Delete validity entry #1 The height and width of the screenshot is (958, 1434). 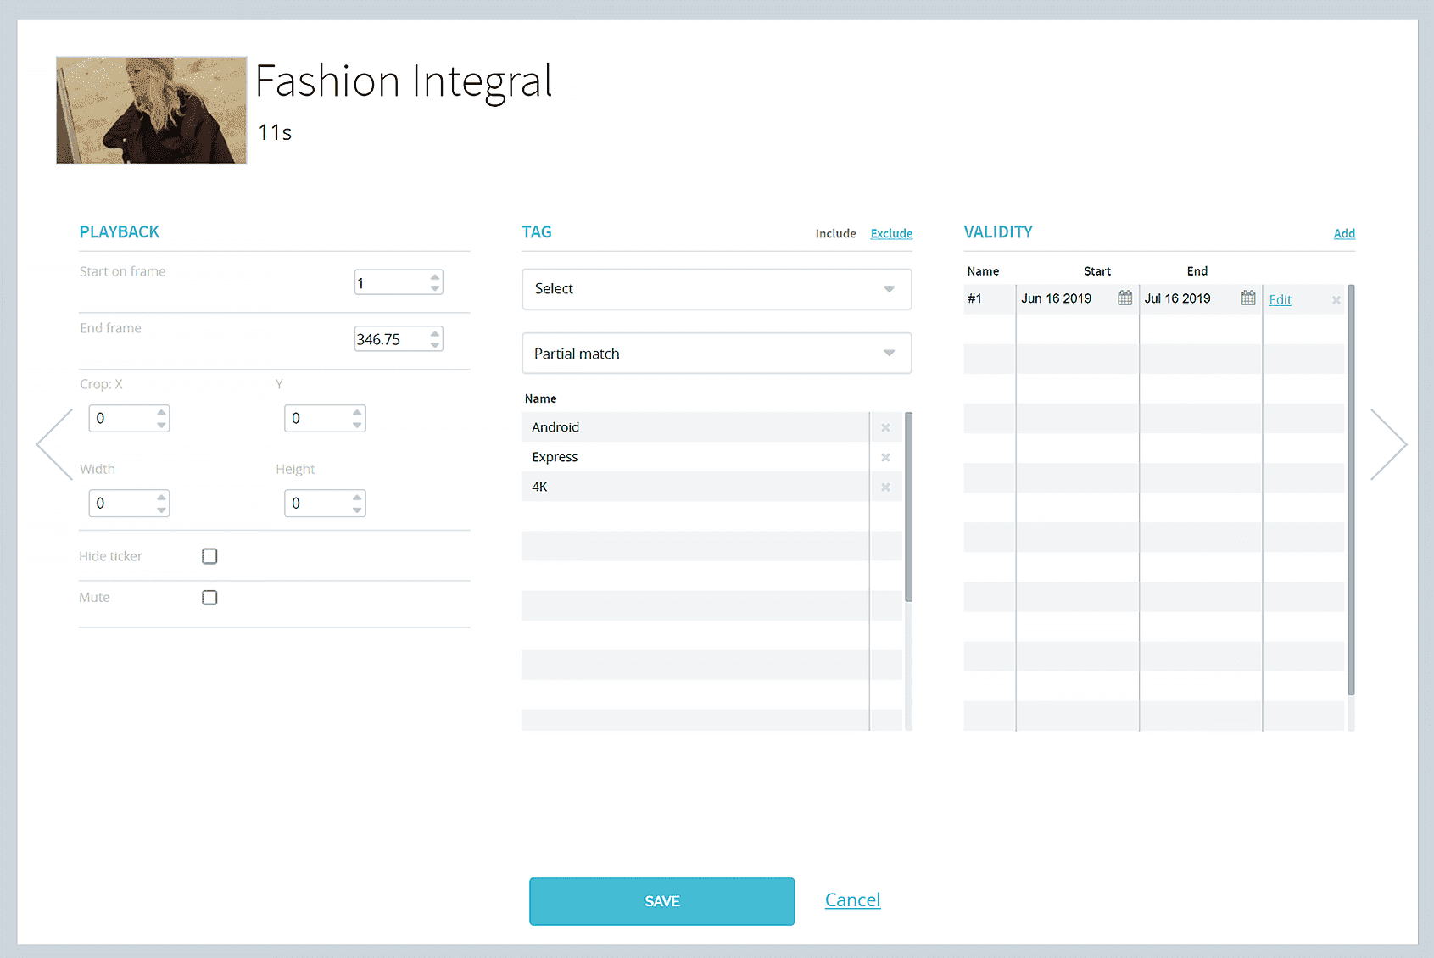pyautogui.click(x=1336, y=300)
